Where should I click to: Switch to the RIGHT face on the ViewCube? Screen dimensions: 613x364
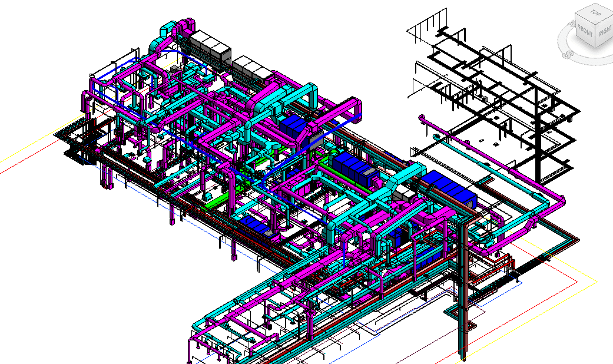604,30
